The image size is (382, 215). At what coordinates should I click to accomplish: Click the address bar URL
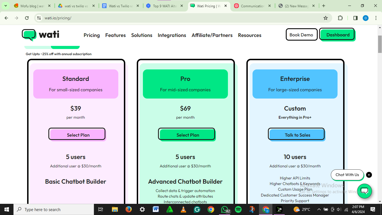pyautogui.click(x=58, y=18)
